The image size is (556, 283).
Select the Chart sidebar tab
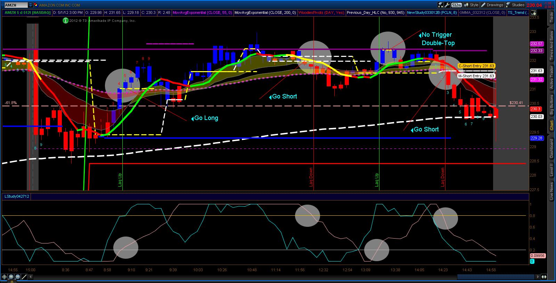point(551,125)
